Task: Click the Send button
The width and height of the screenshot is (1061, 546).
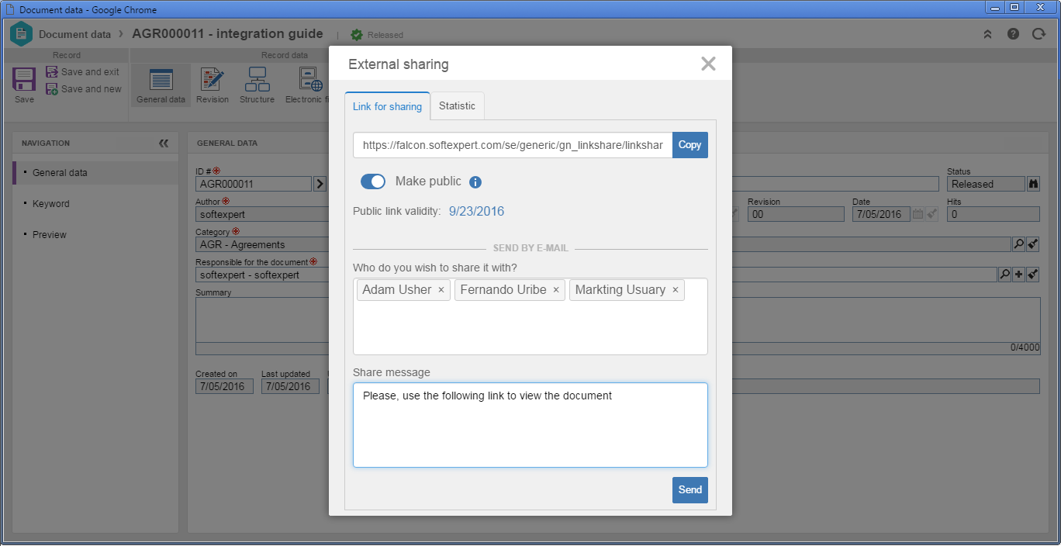Action: 690,490
